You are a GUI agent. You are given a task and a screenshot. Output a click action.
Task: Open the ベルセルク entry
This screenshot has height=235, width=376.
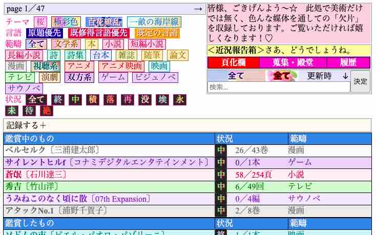click(x=25, y=150)
